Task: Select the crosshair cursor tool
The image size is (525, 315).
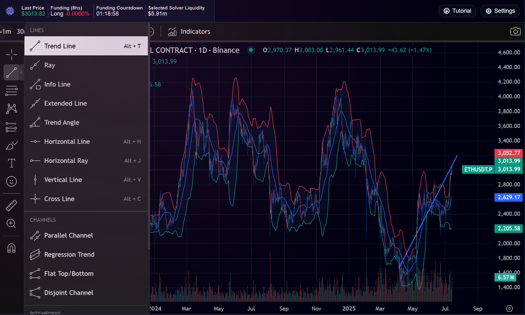Action: [12, 54]
